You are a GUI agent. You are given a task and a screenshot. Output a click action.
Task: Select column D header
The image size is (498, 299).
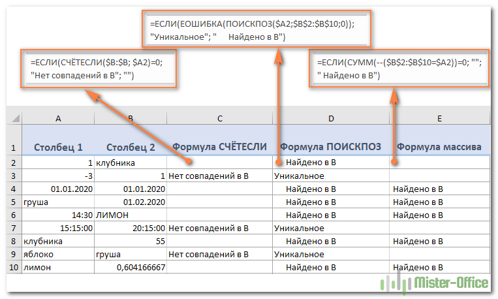point(331,119)
